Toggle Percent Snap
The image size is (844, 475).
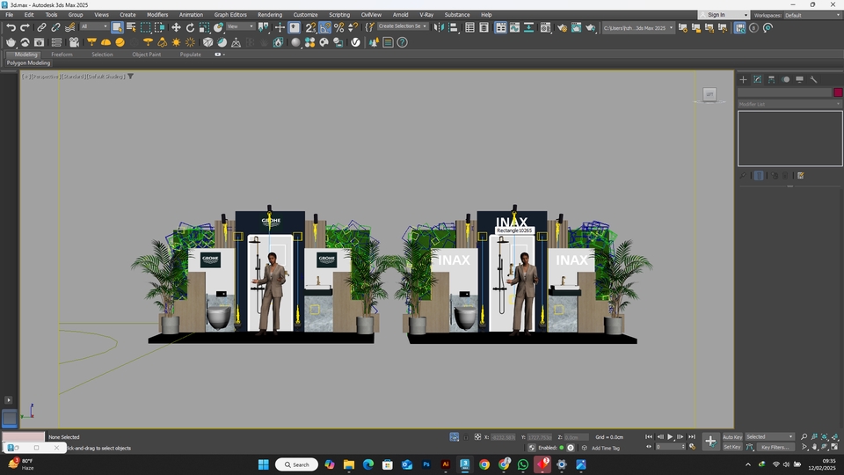(339, 27)
